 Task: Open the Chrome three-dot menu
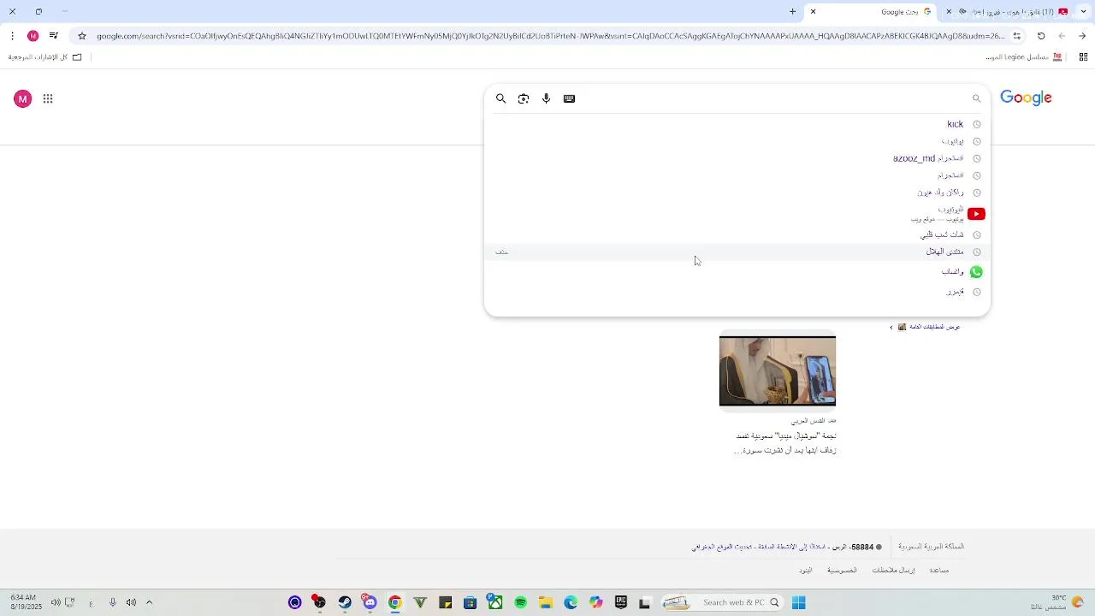(x=12, y=36)
